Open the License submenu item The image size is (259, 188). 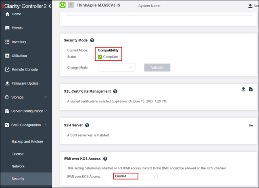pos(17,154)
